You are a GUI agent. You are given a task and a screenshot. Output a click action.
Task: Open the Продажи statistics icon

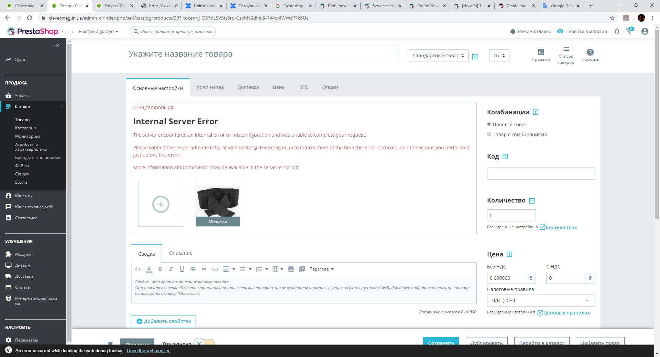pyautogui.click(x=541, y=55)
